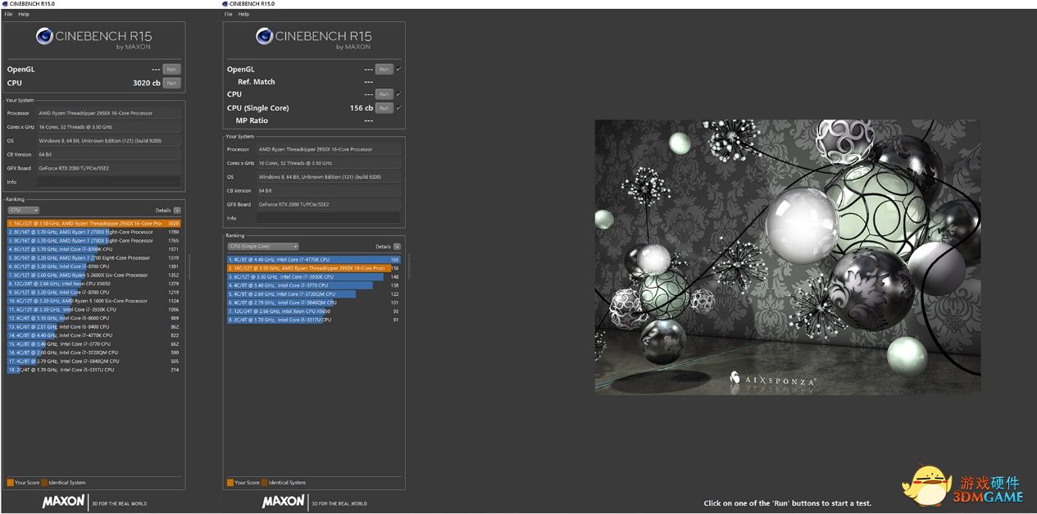Image resolution: width=1037 pixels, height=514 pixels.
Task: Open the CPU (Single Core) ranking dropdown
Action: coord(263,246)
